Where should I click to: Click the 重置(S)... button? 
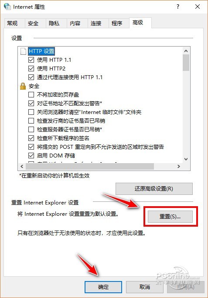(x=170, y=217)
